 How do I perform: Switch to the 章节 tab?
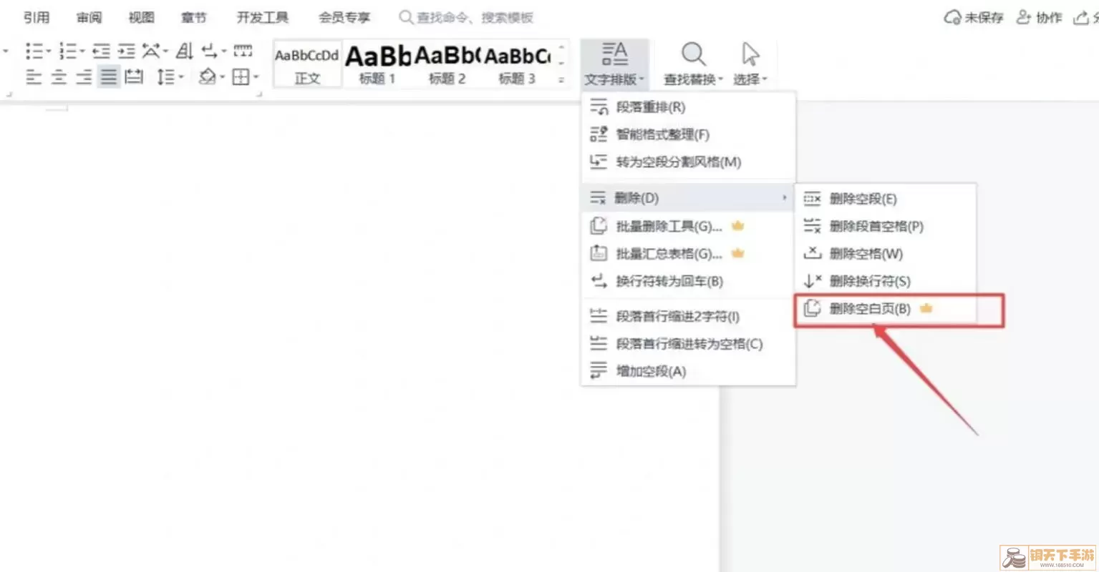click(193, 17)
